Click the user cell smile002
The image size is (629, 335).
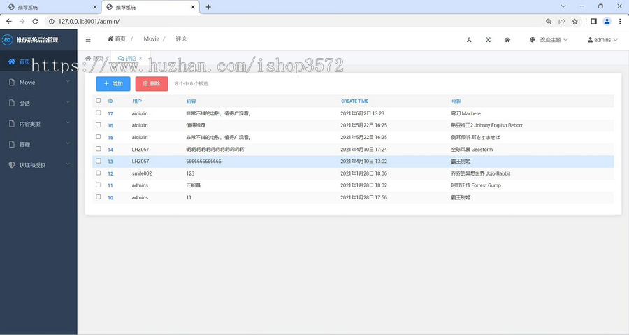click(142, 173)
